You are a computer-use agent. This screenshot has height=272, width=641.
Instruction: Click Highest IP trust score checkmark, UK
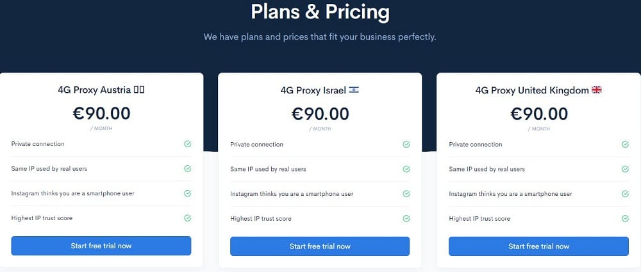point(625,218)
